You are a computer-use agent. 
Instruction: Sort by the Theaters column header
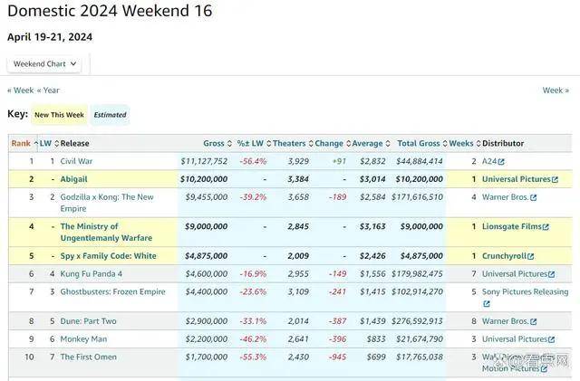pos(289,143)
